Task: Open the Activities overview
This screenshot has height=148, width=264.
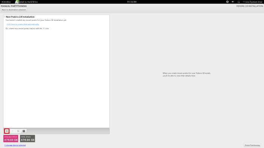Action: point(6,2)
